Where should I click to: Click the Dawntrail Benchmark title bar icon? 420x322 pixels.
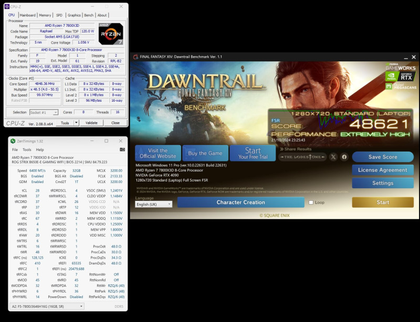(x=136, y=57)
